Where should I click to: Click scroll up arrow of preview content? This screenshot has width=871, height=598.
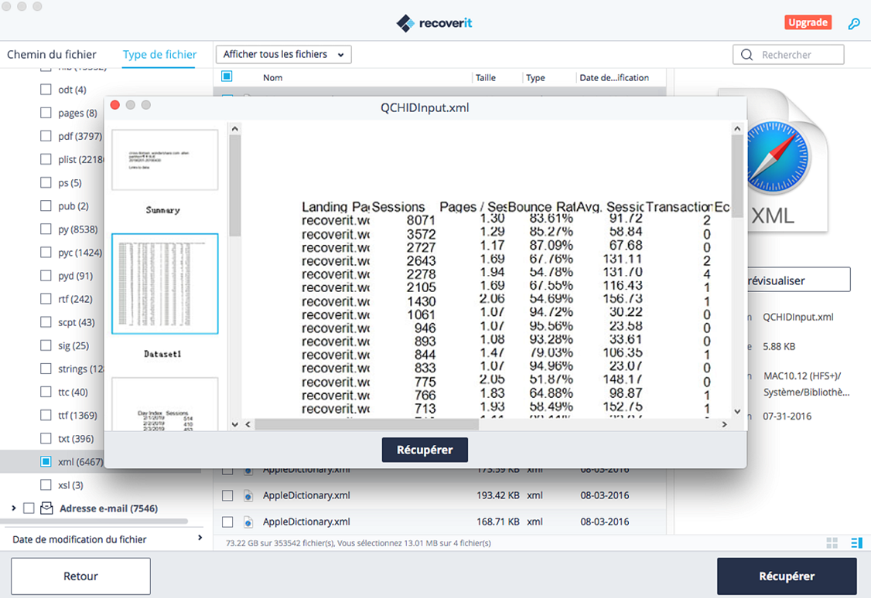coord(737,129)
